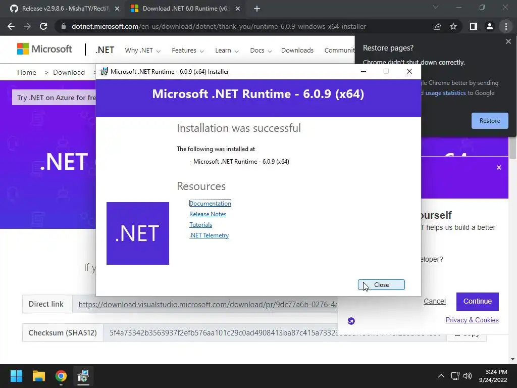Open the clock and date panel
This screenshot has height=388, width=517.
(493, 376)
